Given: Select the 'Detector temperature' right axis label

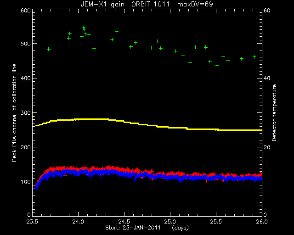Looking at the screenshot, I should 274,112.
